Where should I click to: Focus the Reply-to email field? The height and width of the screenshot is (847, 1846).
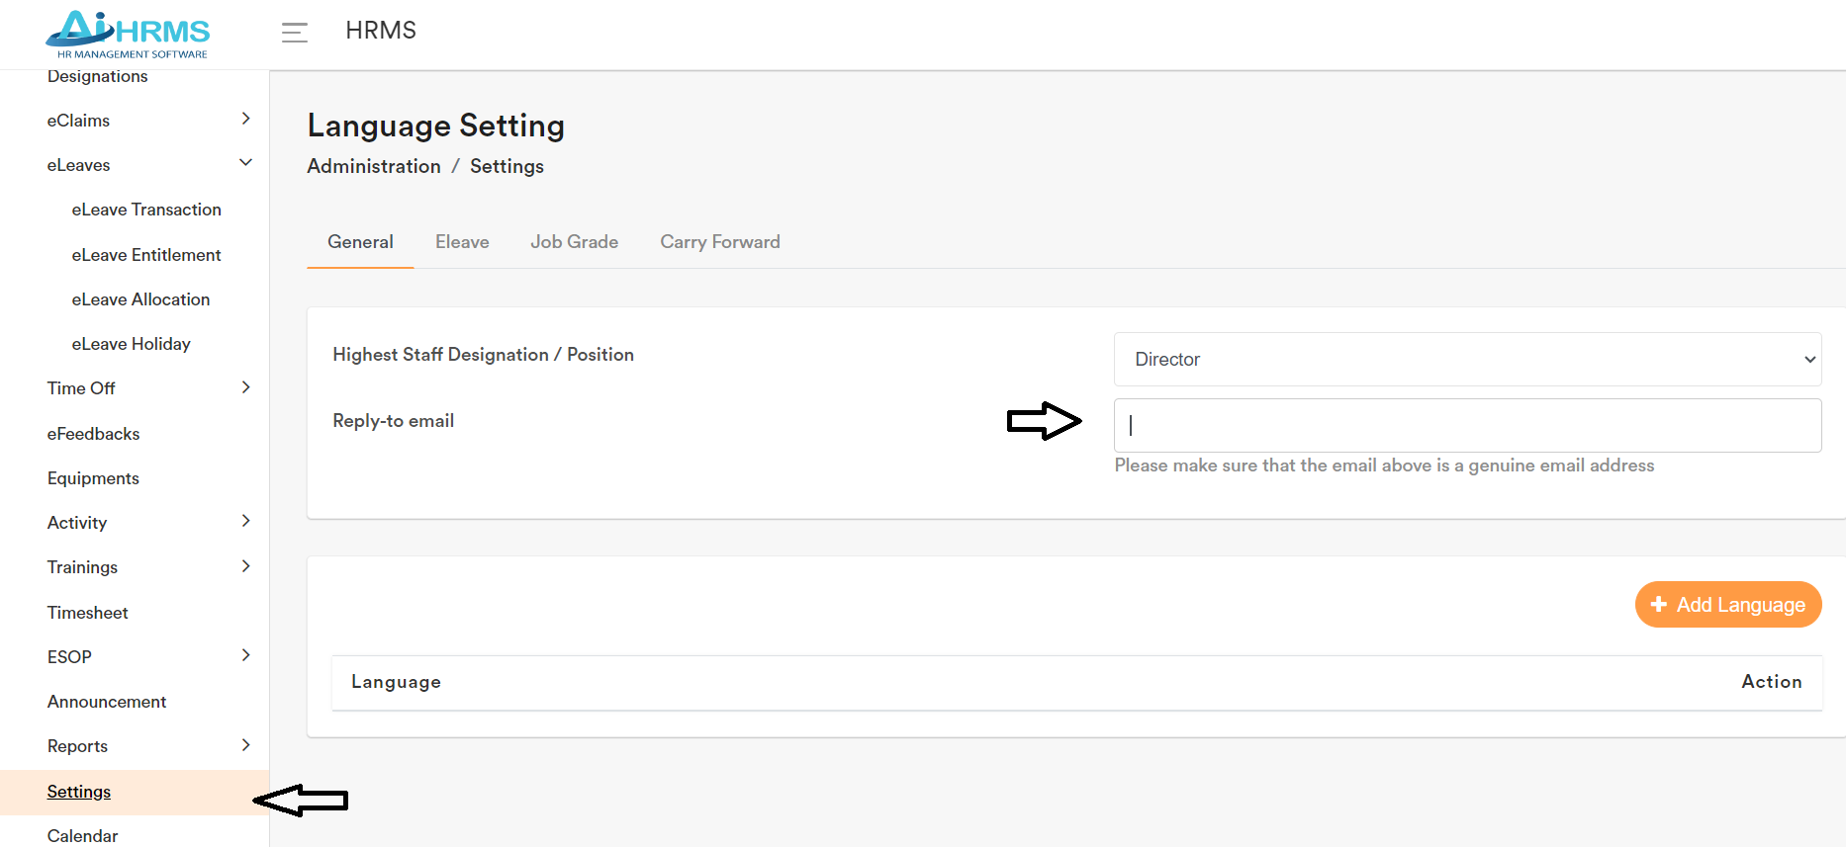[x=1466, y=426]
